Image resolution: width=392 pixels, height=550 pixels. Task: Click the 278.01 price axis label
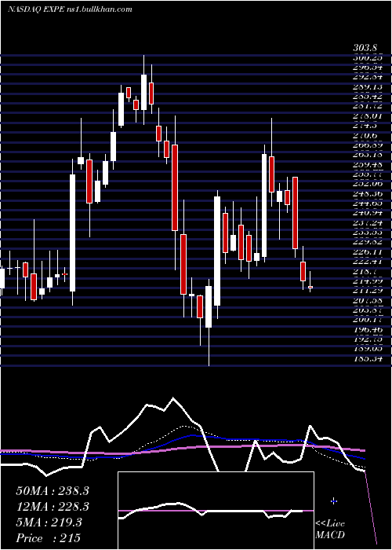click(x=367, y=116)
